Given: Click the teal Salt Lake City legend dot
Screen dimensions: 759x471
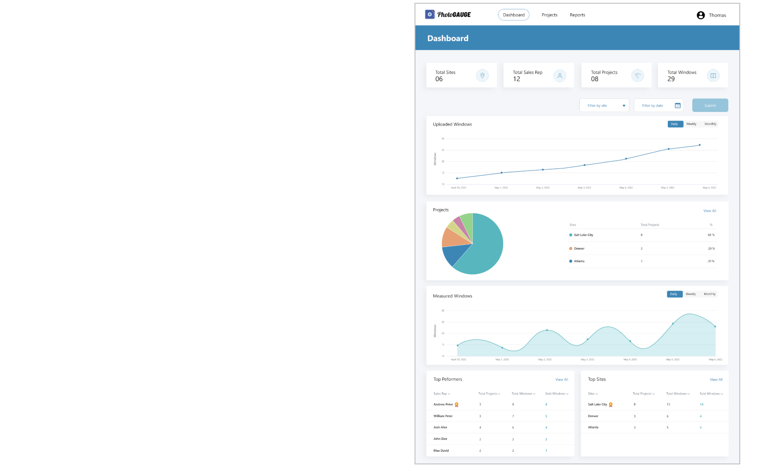Looking at the screenshot, I should coord(571,235).
